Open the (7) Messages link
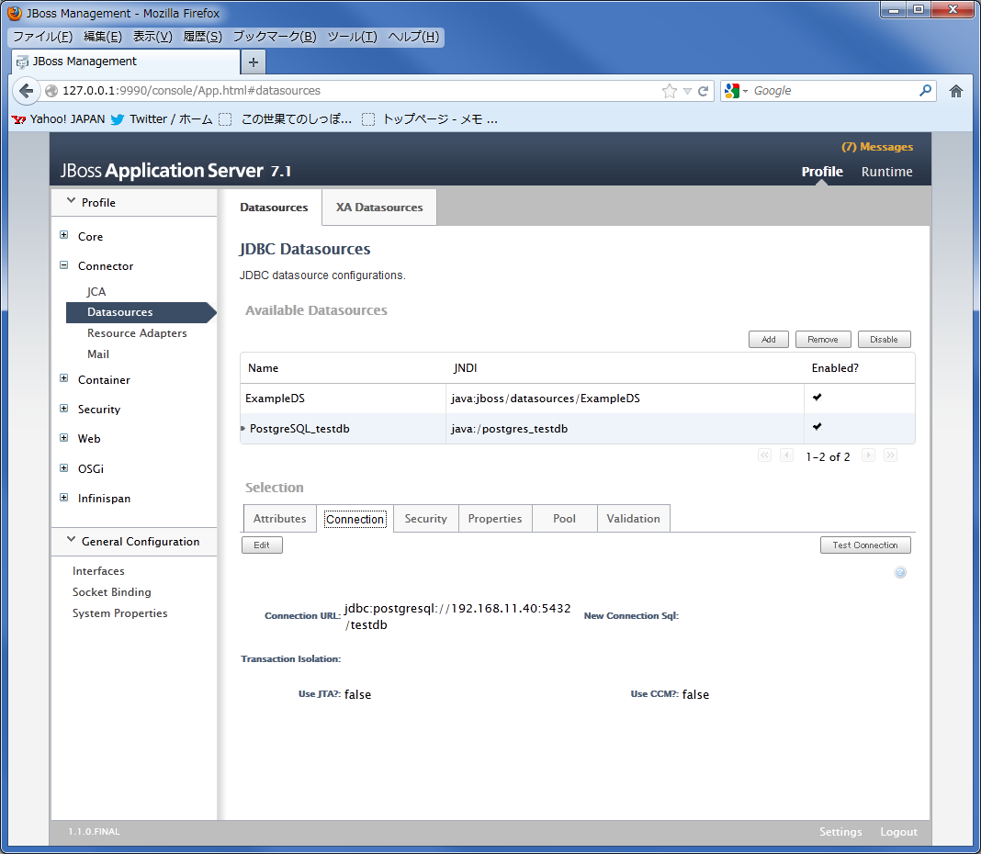Screen dimensions: 981x854 click(877, 147)
